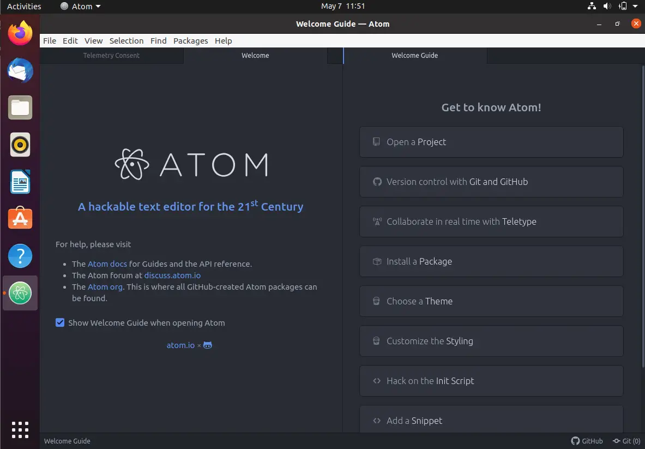Screen dimensions: 645x449
Task: Select the Welcome Guide tab
Action: 414,56
